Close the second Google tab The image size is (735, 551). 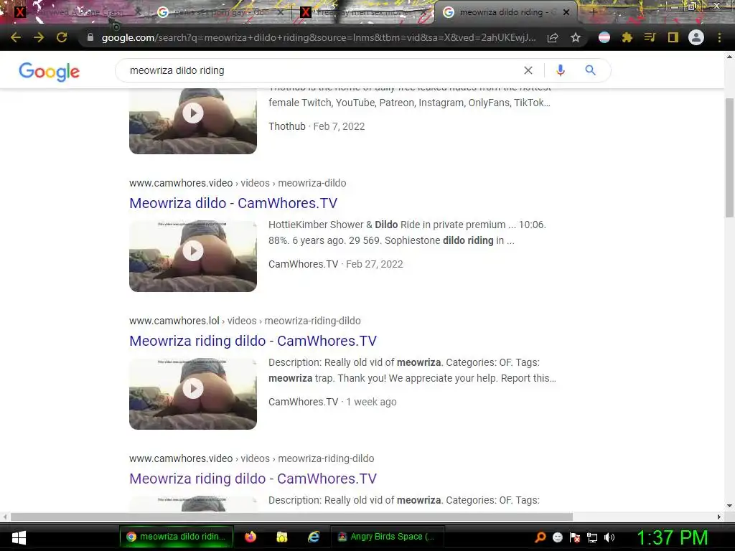point(281,13)
